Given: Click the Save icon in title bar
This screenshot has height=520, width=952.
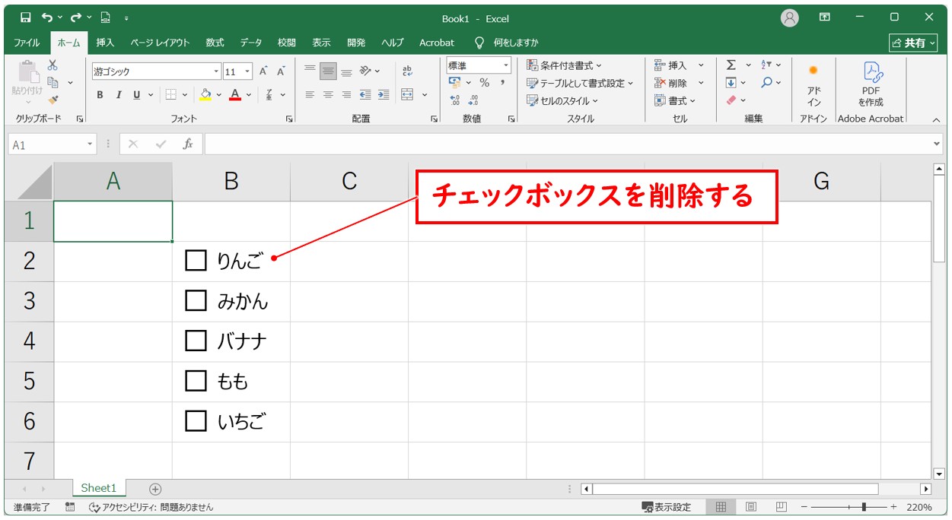Looking at the screenshot, I should point(25,17).
